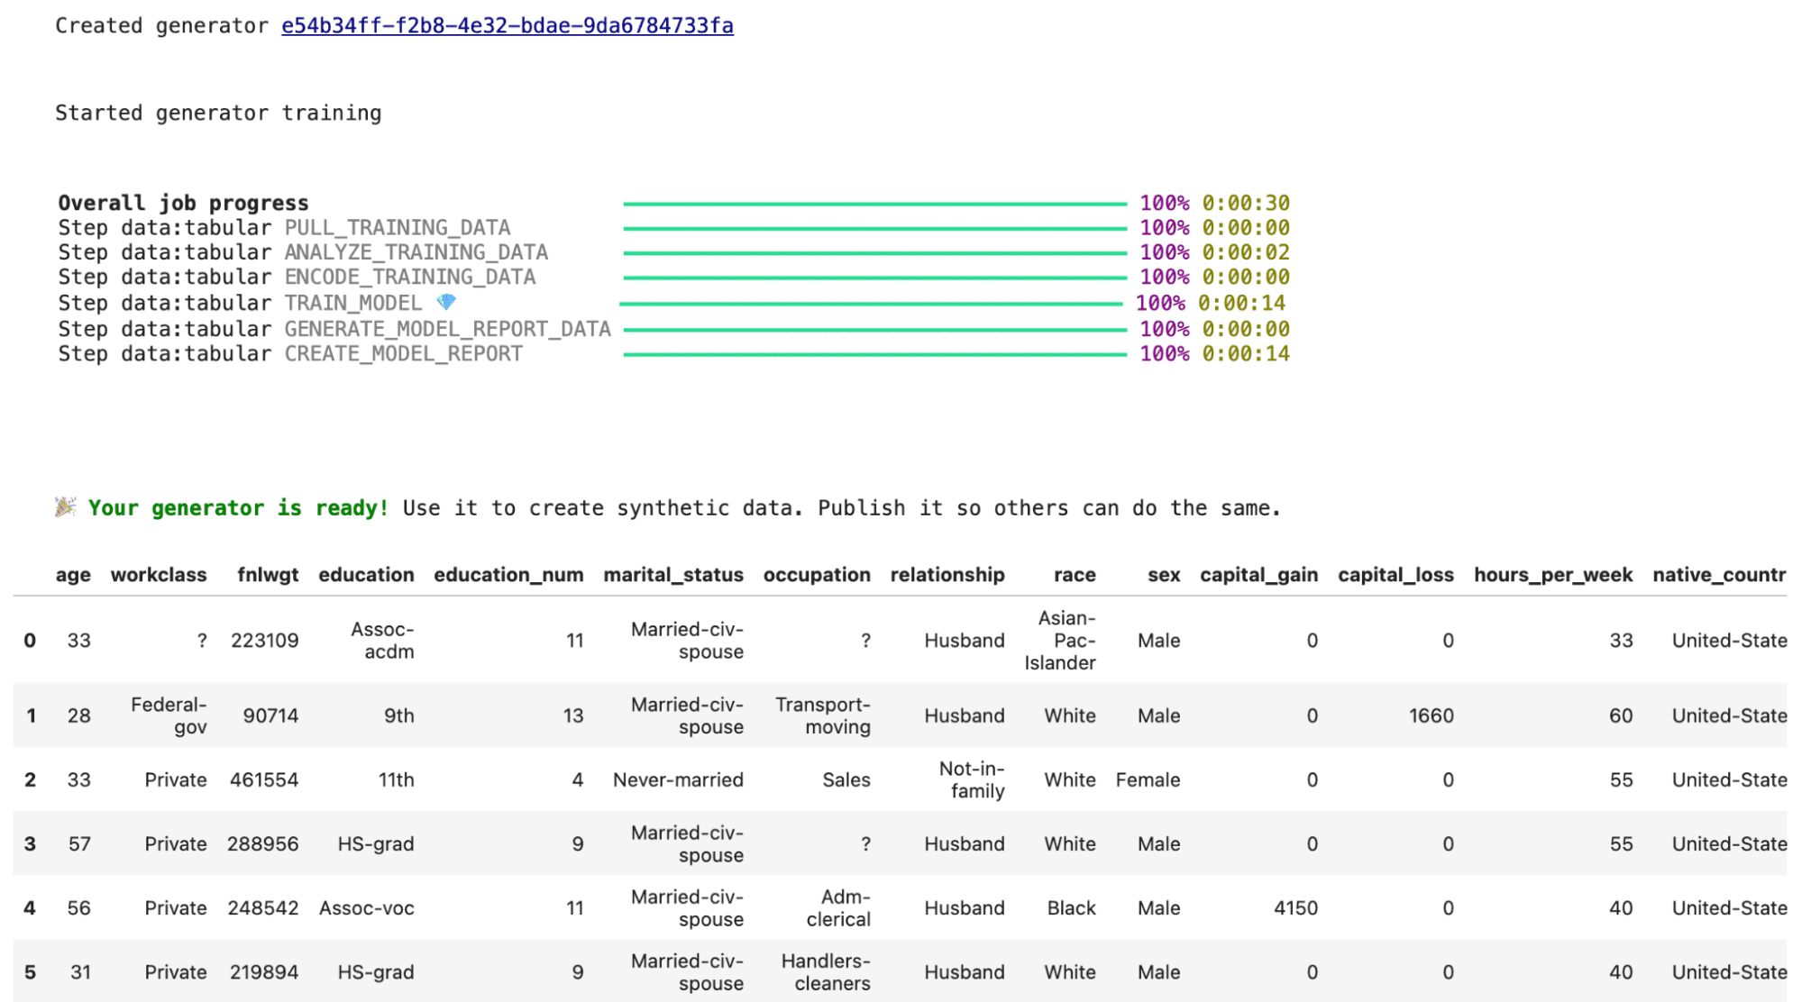
Task: Select the 'occupation' column header
Action: click(817, 575)
